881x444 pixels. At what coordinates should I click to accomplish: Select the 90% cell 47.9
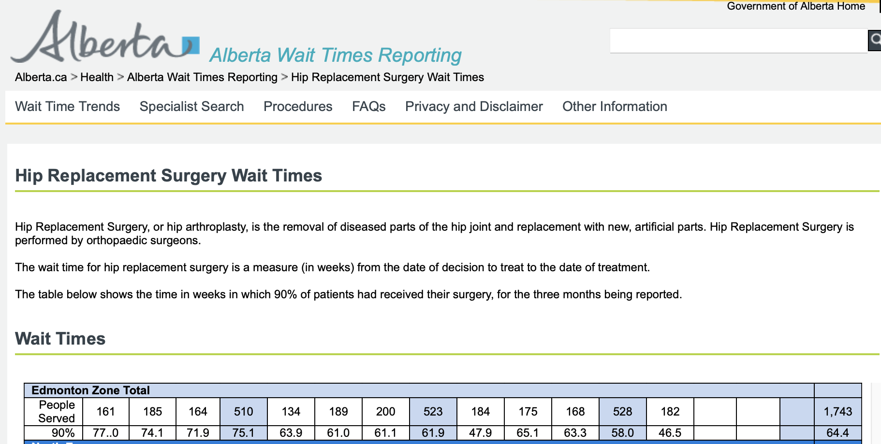click(481, 433)
